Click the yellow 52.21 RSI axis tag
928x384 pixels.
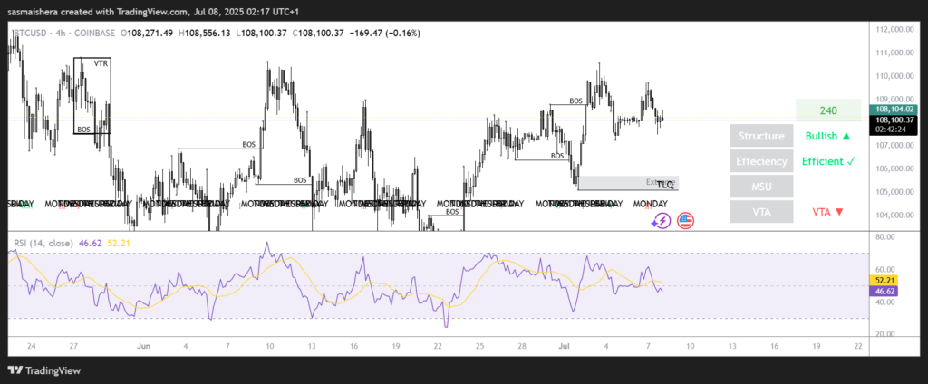(885, 281)
